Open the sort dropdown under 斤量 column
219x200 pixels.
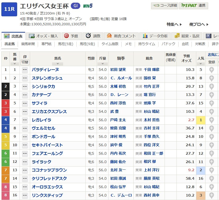pos(102,64)
